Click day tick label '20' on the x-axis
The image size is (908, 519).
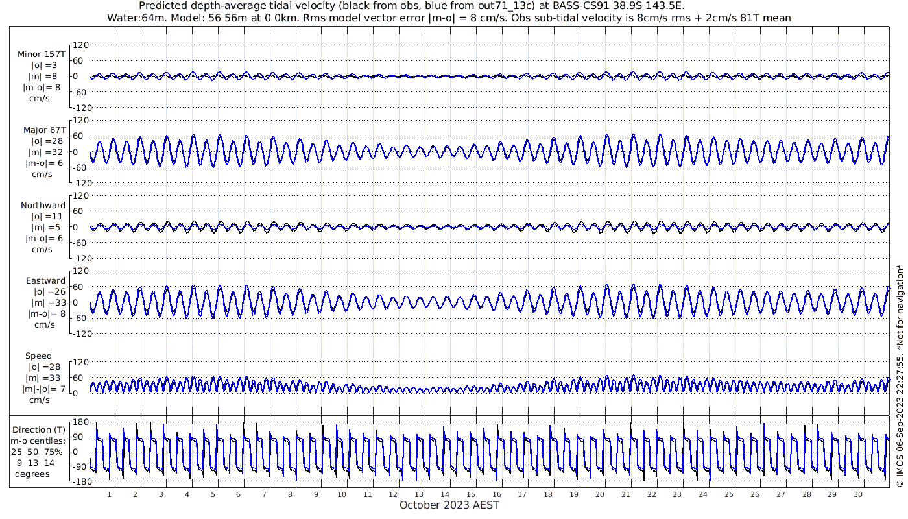[x=600, y=494]
